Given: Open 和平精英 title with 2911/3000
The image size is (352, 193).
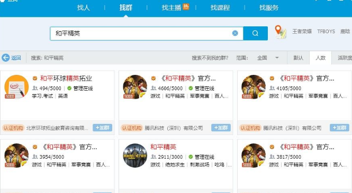Looking at the screenshot, I should [163, 147].
